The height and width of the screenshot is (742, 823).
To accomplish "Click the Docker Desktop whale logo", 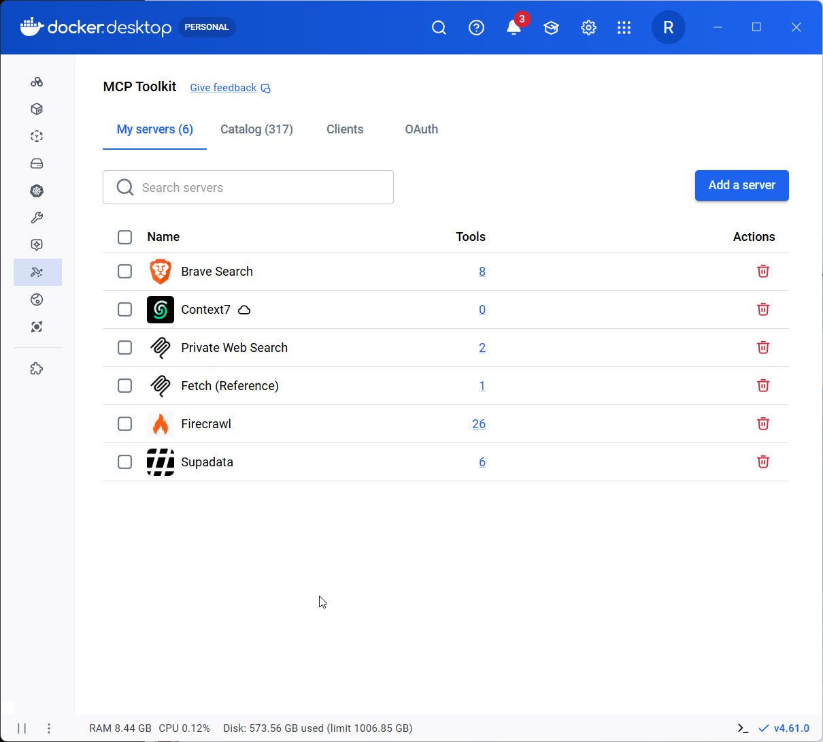I will pyautogui.click(x=32, y=27).
